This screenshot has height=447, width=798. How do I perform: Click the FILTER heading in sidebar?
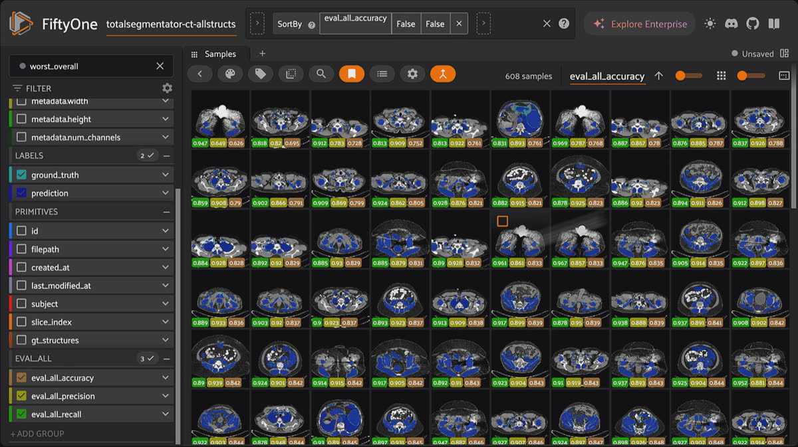pyautogui.click(x=39, y=88)
